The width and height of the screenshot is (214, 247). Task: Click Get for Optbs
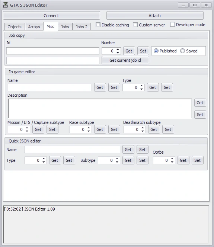pos(183,160)
